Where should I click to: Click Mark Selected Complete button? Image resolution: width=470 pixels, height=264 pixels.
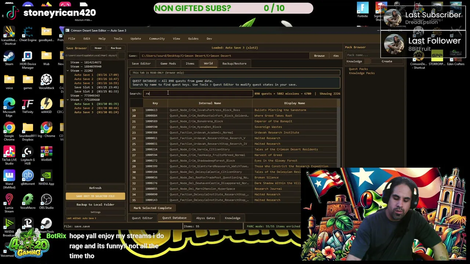pyautogui.click(x=152, y=208)
